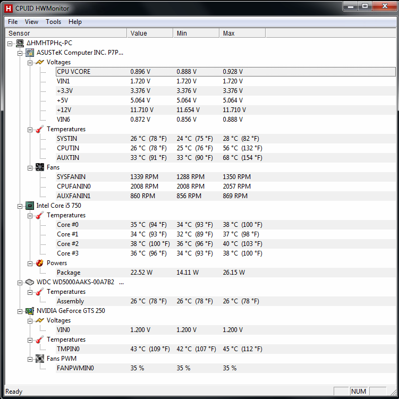Select the AUXTIN temperature row

click(226, 158)
